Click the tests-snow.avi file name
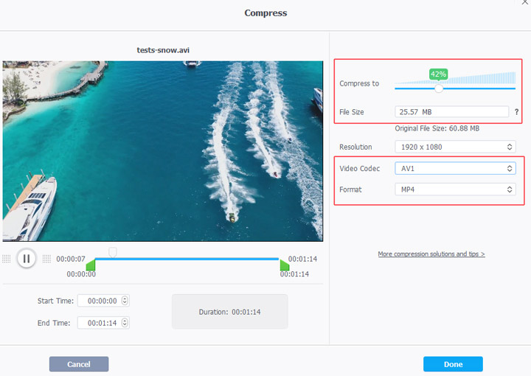Viewport: 531px width, 376px height. click(163, 50)
